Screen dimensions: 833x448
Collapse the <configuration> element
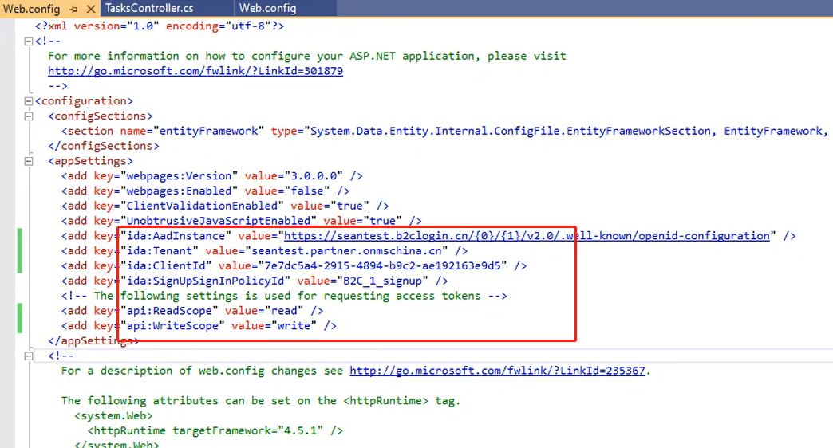click(x=29, y=101)
